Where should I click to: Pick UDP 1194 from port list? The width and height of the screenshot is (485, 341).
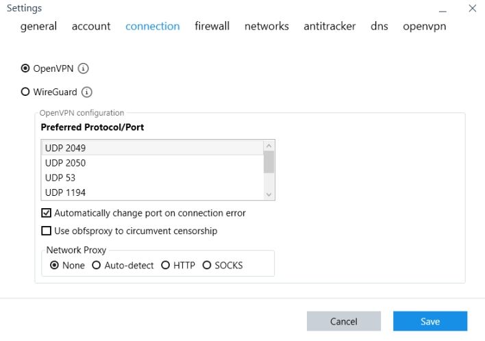65,192
